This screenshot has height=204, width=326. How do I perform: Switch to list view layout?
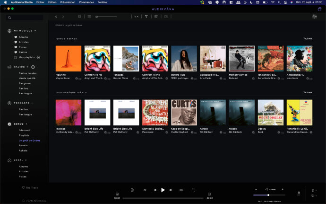[89, 17]
